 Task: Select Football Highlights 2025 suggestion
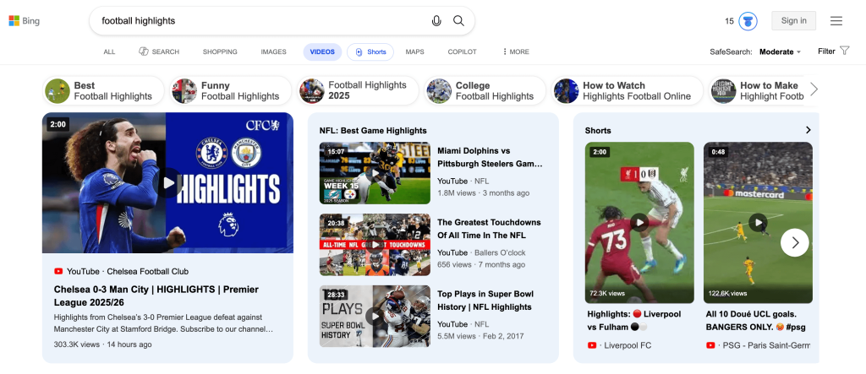pos(358,90)
